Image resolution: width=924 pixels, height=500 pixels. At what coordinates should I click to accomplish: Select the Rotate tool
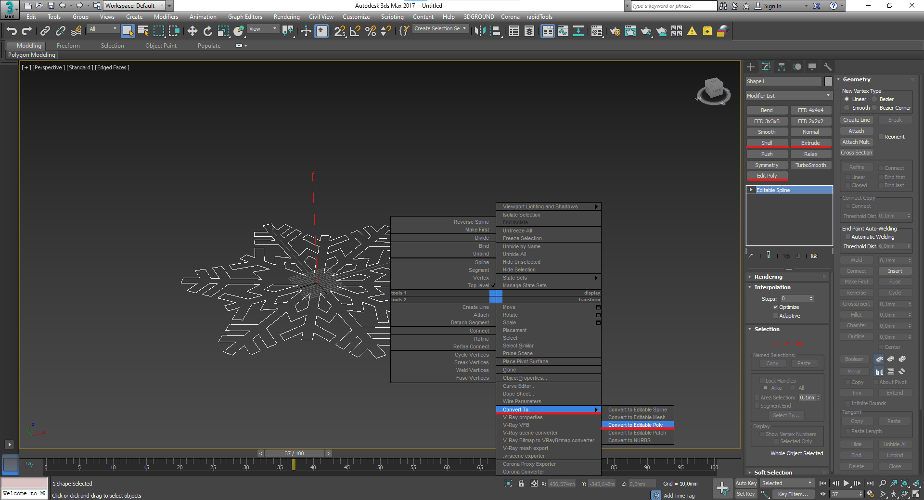point(207,31)
